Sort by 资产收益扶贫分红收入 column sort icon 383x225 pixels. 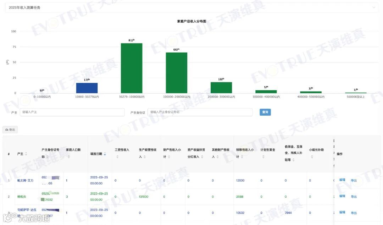[x=202, y=157]
